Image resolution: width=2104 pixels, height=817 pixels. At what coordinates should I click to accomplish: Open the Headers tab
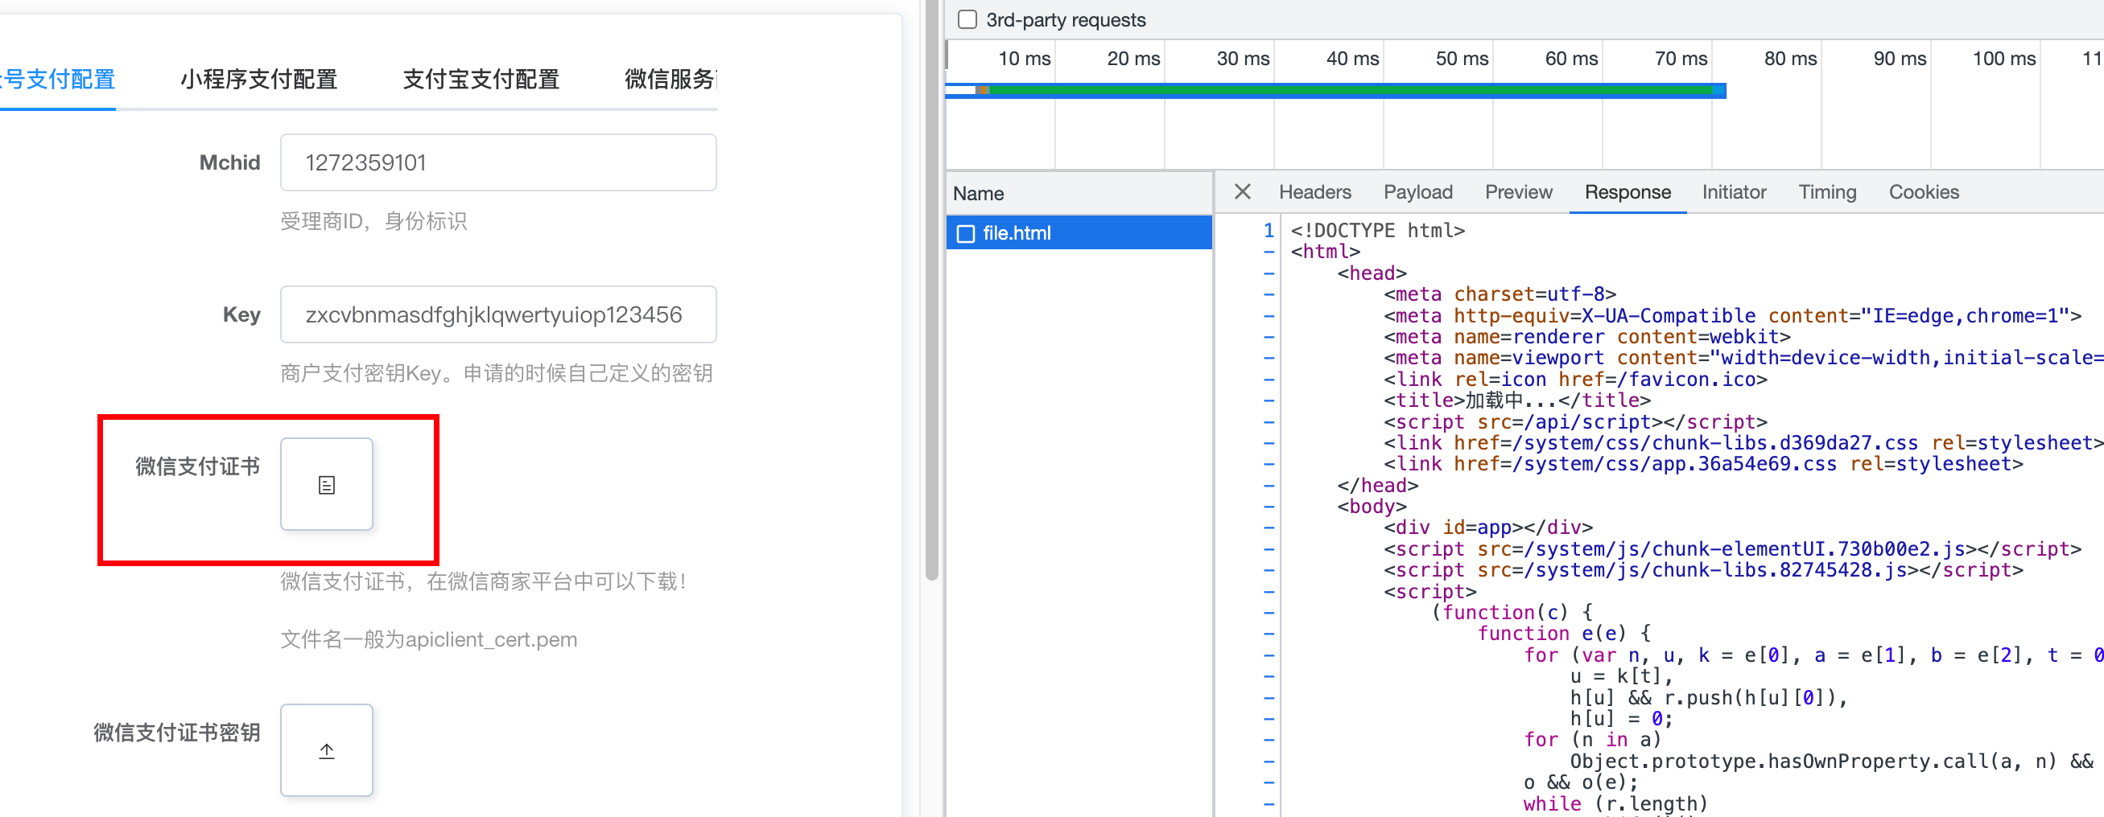1314,193
